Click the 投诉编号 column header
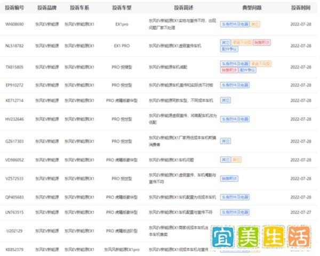 (x=14, y=8)
